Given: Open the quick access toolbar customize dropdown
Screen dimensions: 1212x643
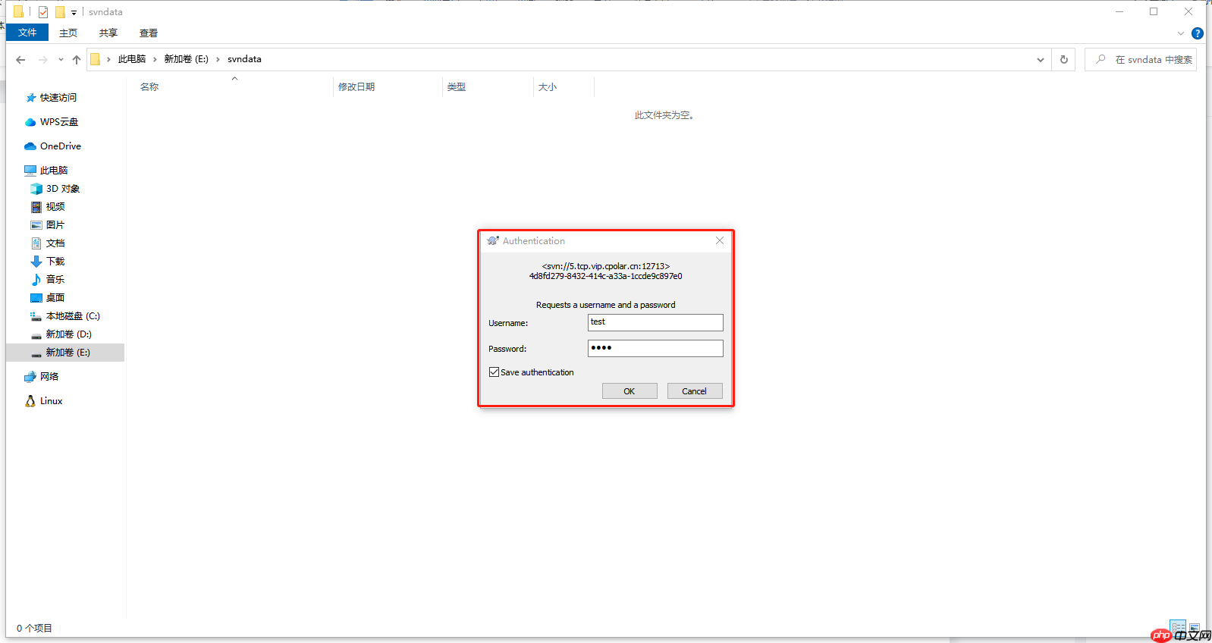Looking at the screenshot, I should point(74,13).
